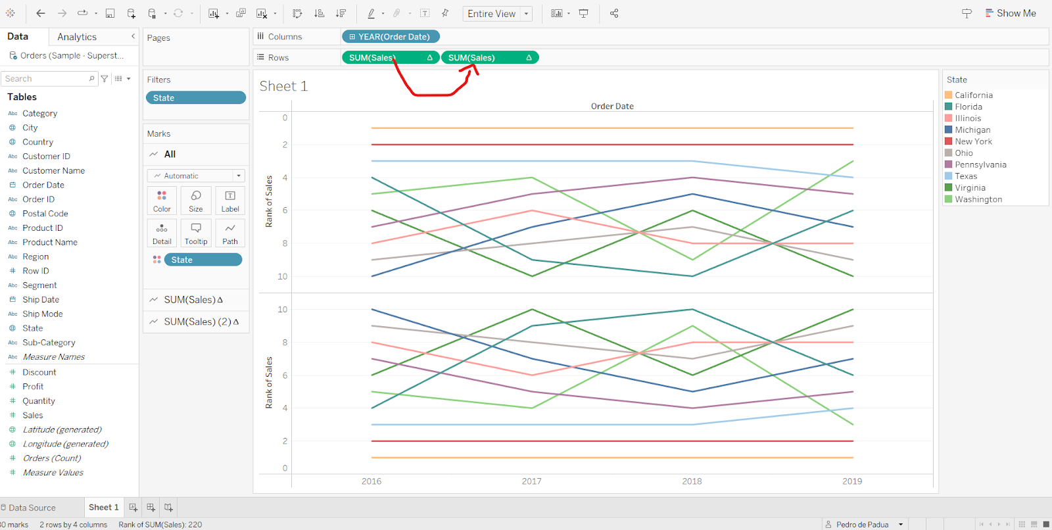Image resolution: width=1052 pixels, height=530 pixels.
Task: Select All marks card header
Action: (196, 155)
